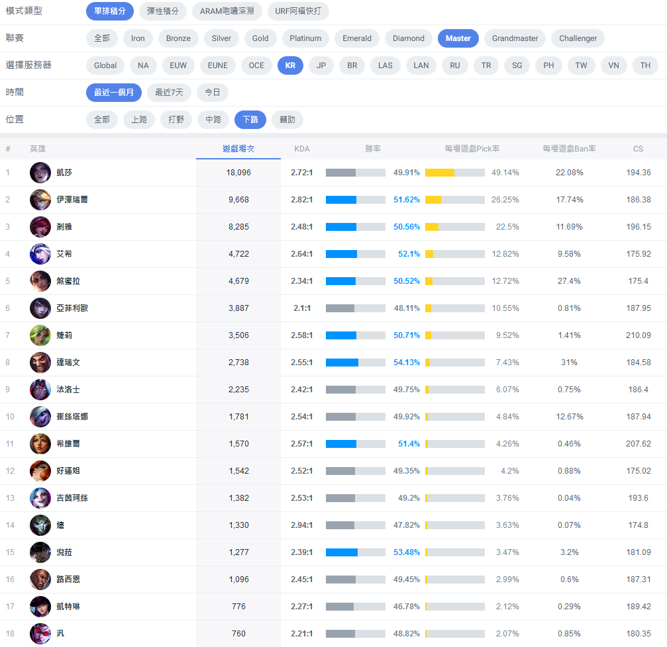Filter position by 打野
This screenshot has width=667, height=647.
[x=176, y=120]
